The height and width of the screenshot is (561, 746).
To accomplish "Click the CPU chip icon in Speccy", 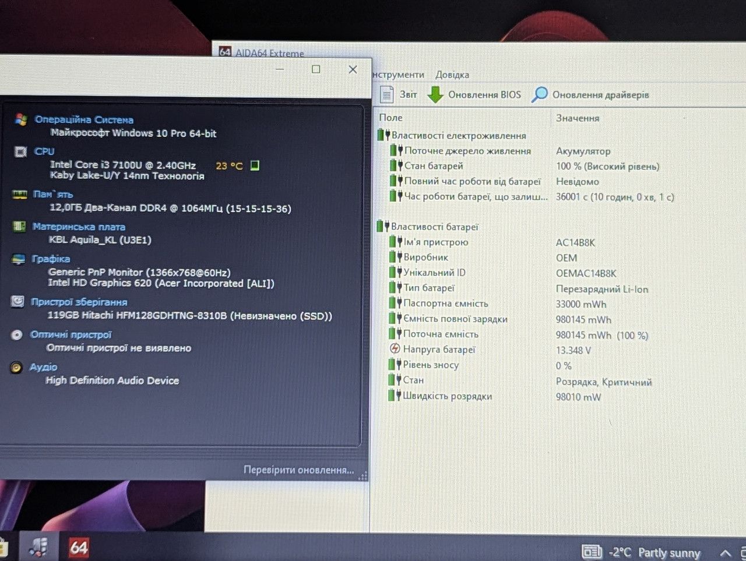I will [x=20, y=151].
